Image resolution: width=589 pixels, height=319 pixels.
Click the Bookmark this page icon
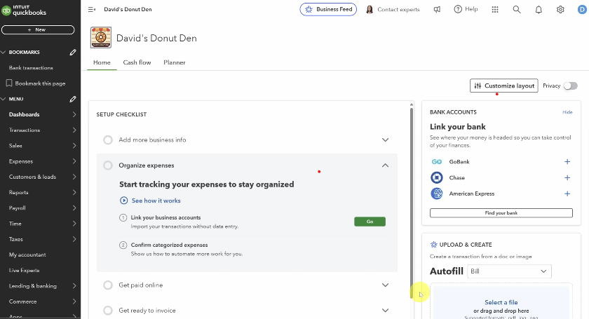coord(9,83)
